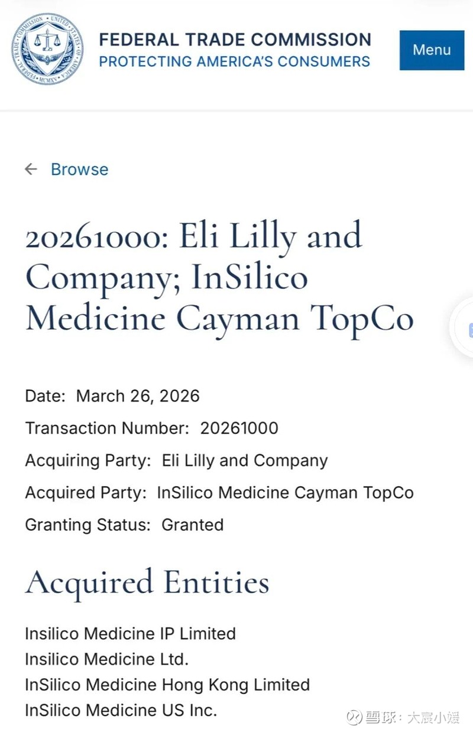Open the Menu button
The image size is (473, 732).
(x=432, y=50)
